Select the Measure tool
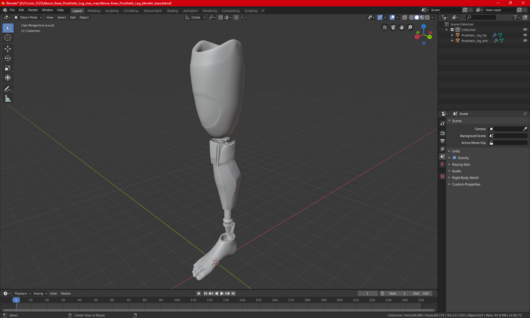This screenshot has height=318, width=530. tap(8, 99)
